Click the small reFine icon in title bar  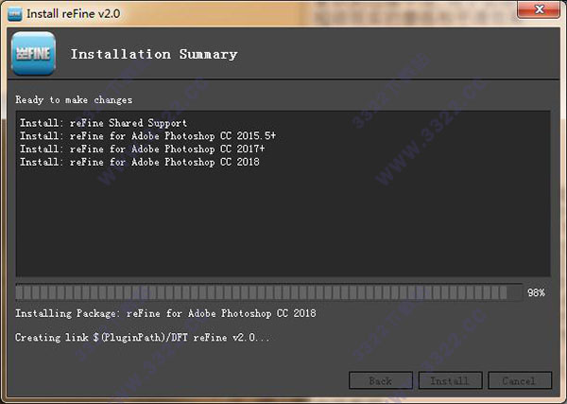[x=14, y=14]
